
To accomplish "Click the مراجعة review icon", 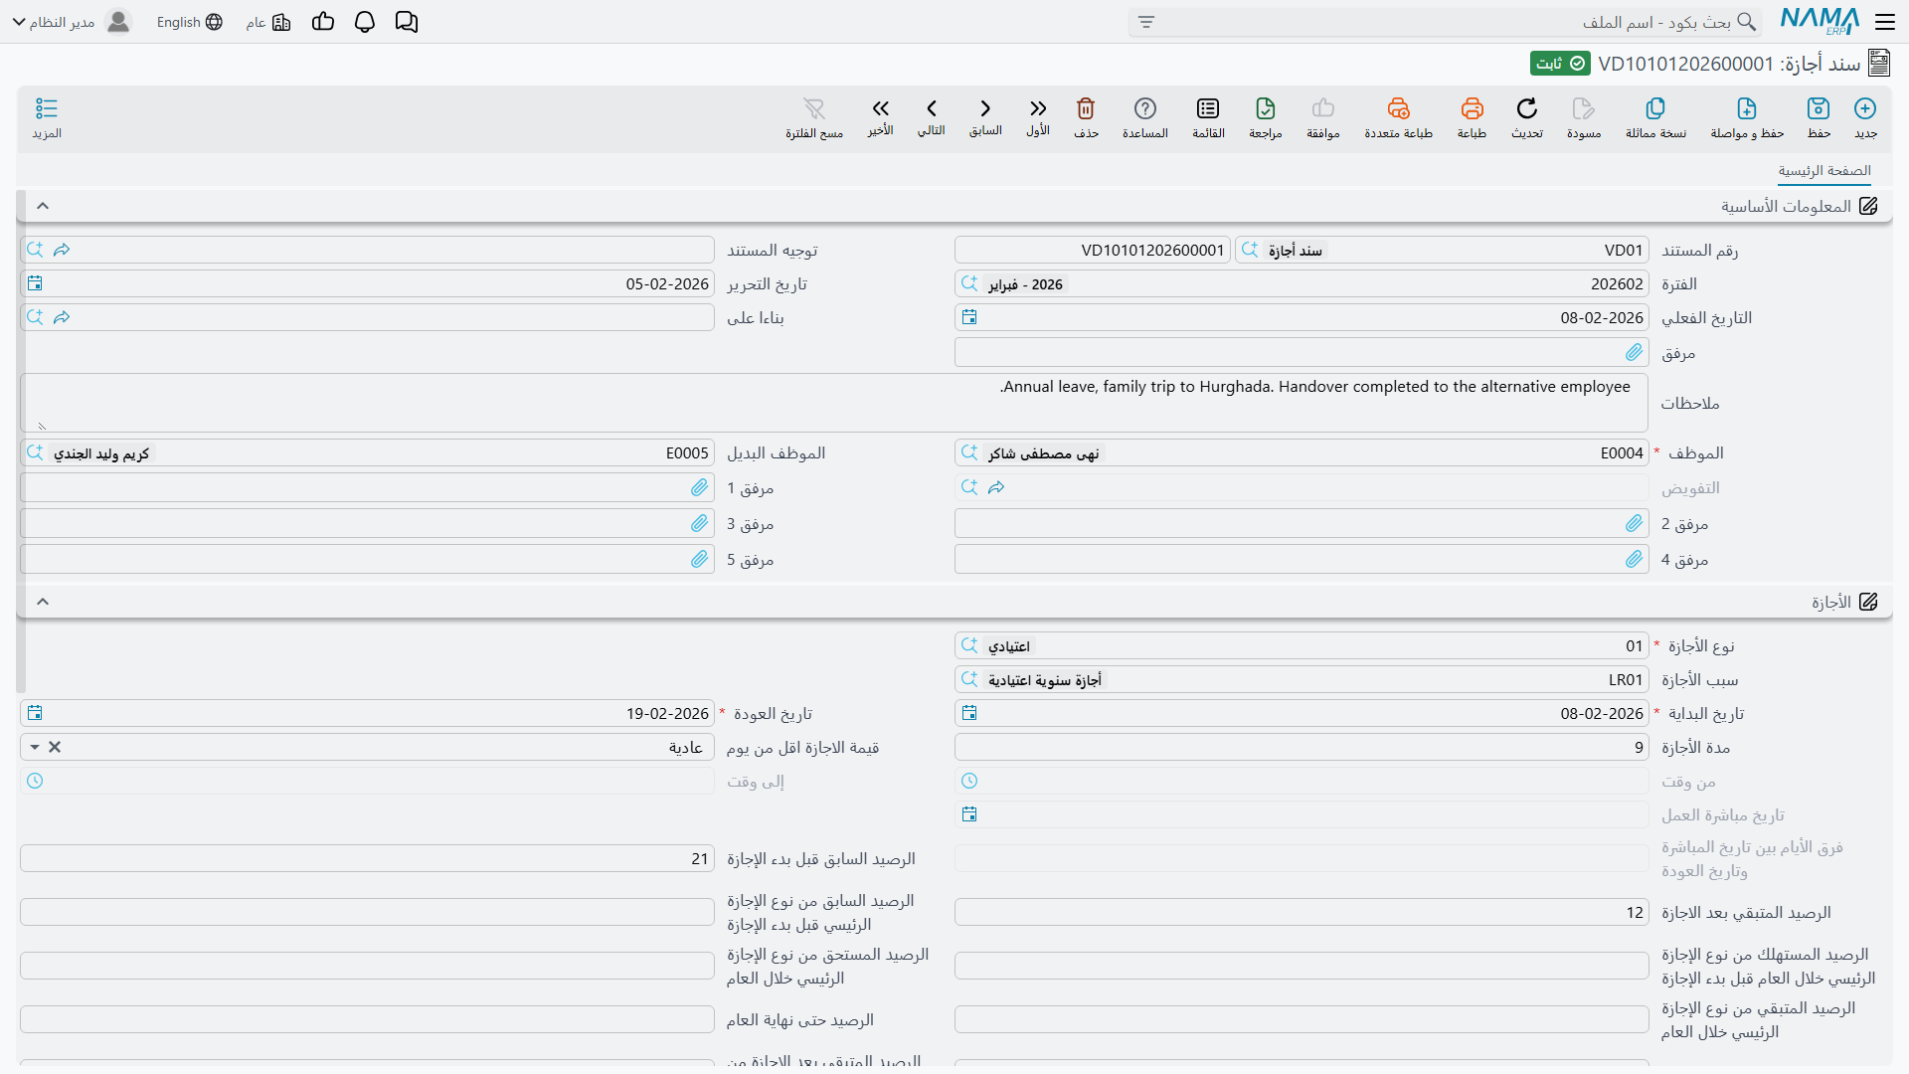I will [1266, 108].
